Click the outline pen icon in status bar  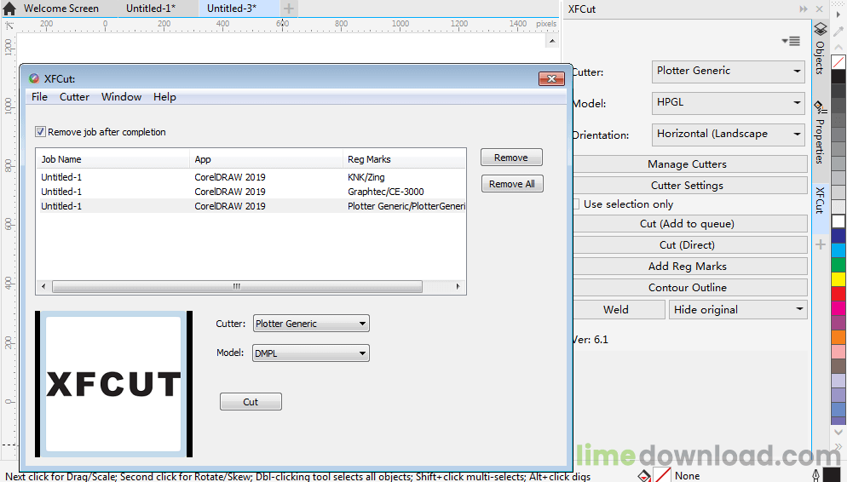(815, 475)
